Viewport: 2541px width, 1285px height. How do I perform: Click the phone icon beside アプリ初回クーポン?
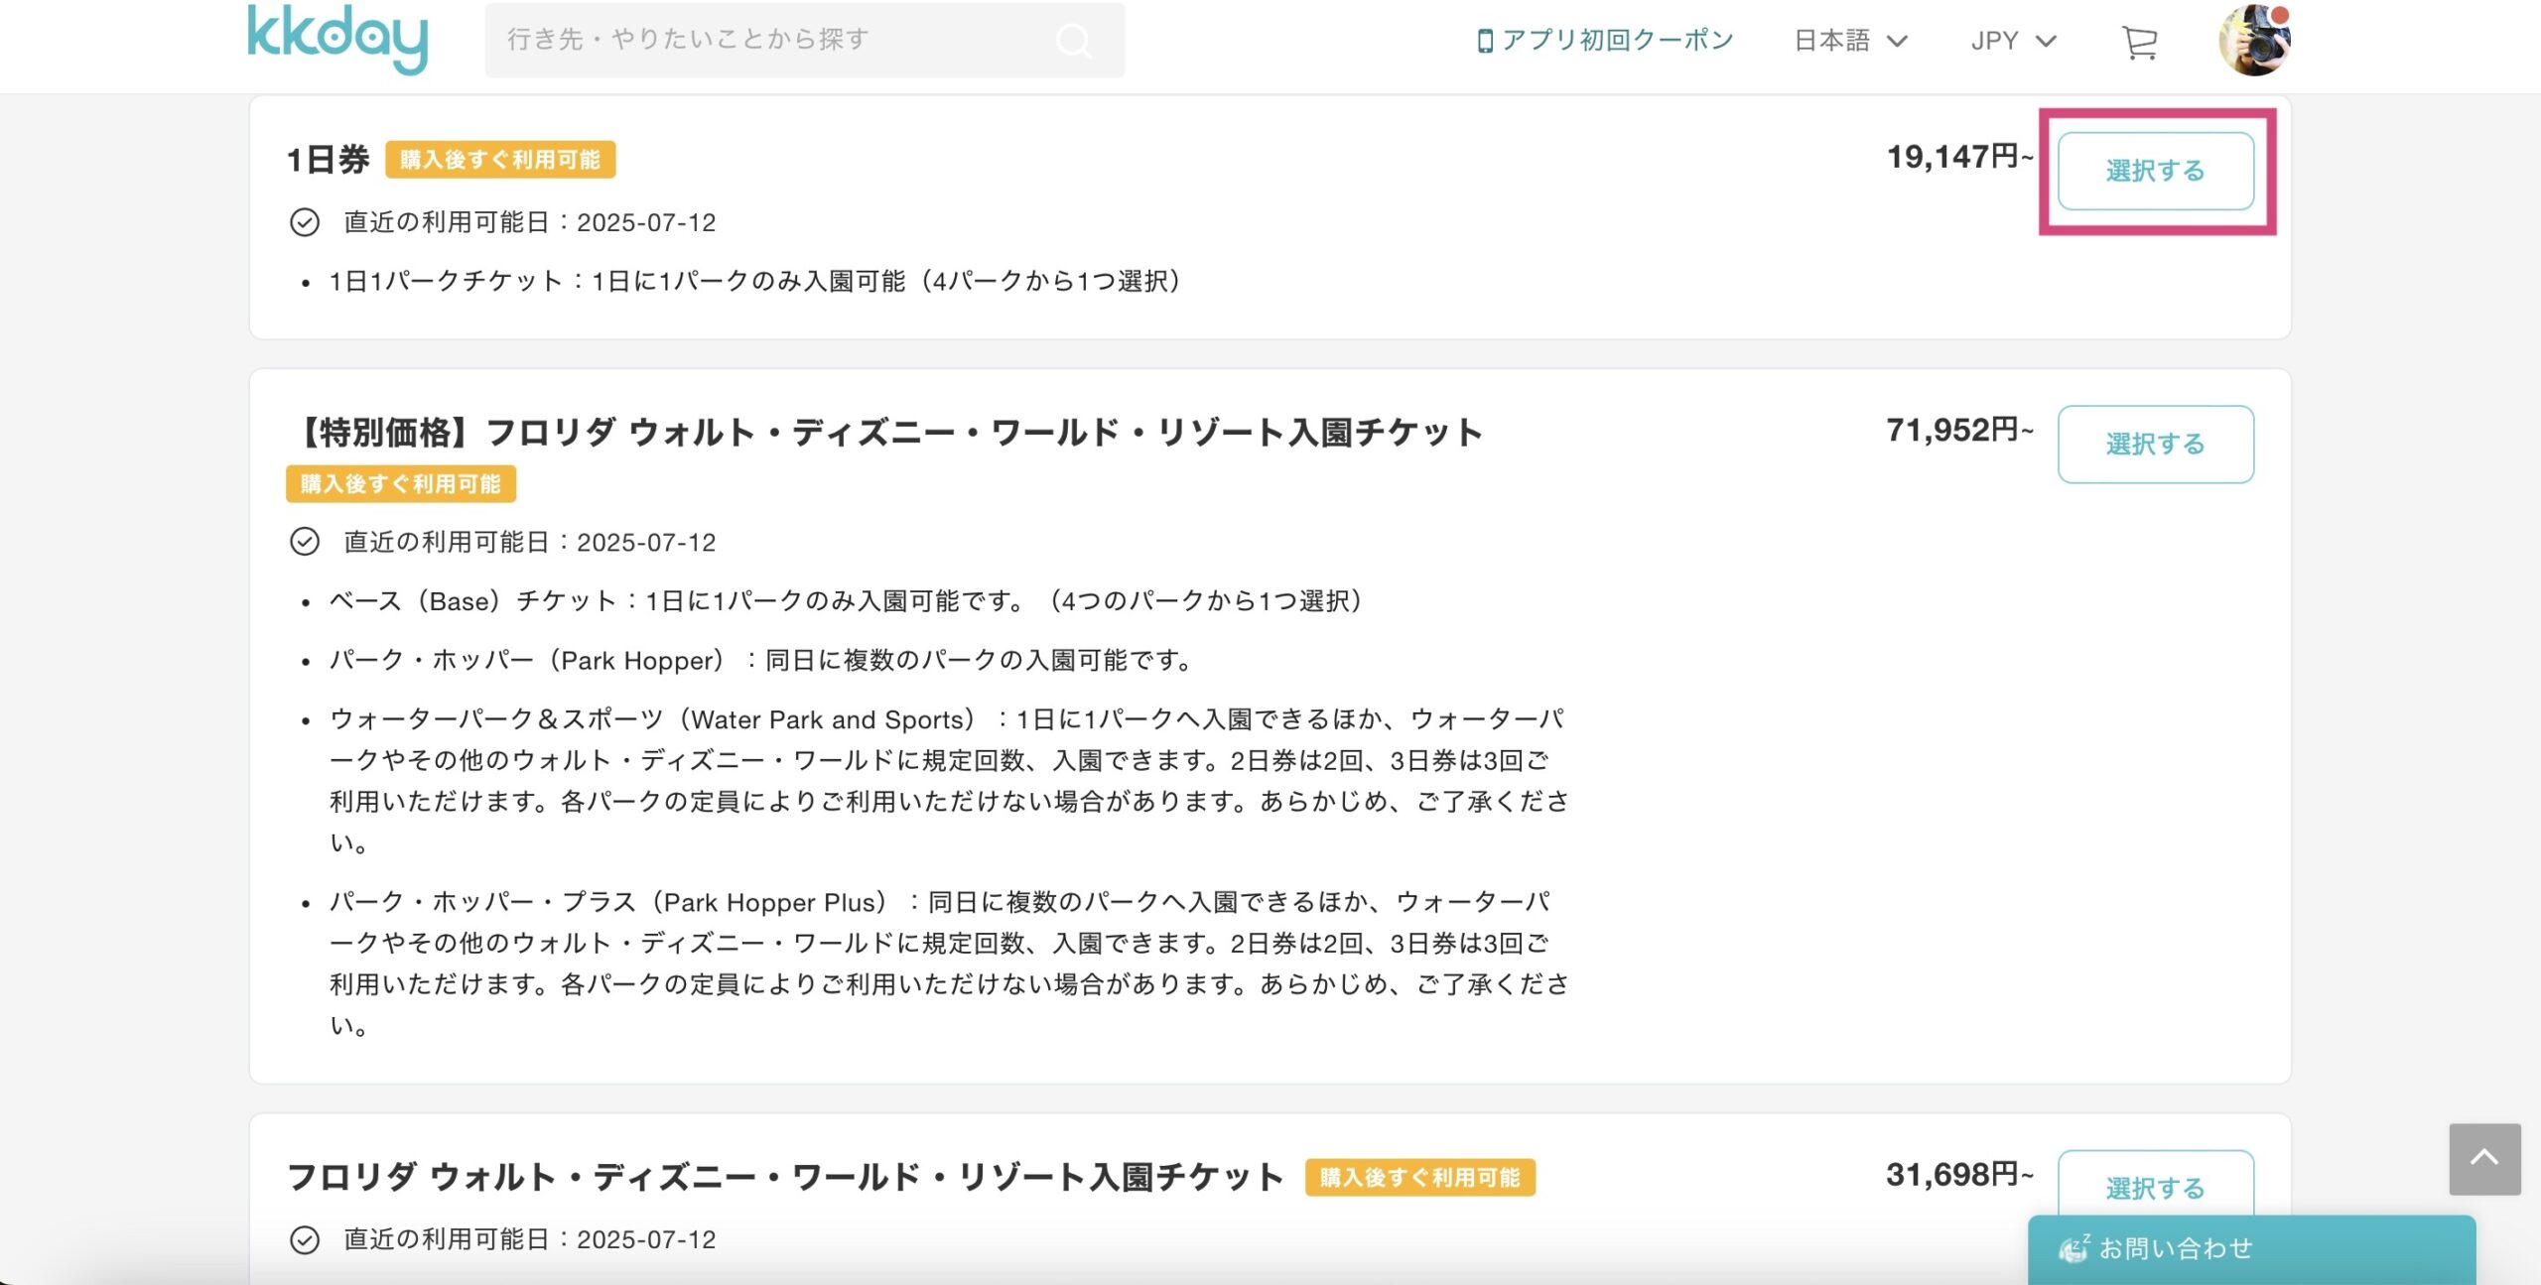pyautogui.click(x=1485, y=41)
